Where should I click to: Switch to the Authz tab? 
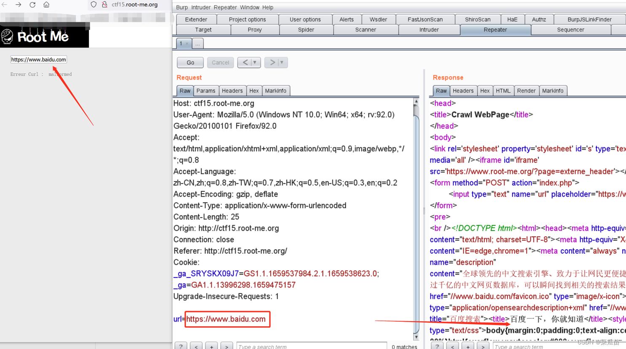pos(539,19)
